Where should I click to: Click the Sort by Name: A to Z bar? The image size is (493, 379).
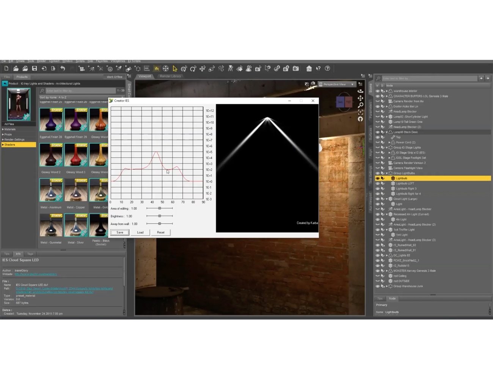pos(82,97)
